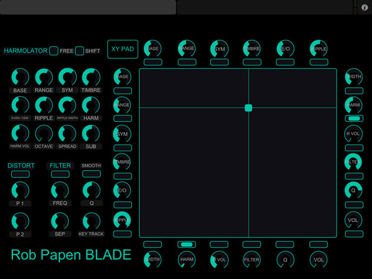
Task: Enable the SHIFT checkbox
Action: coord(79,51)
